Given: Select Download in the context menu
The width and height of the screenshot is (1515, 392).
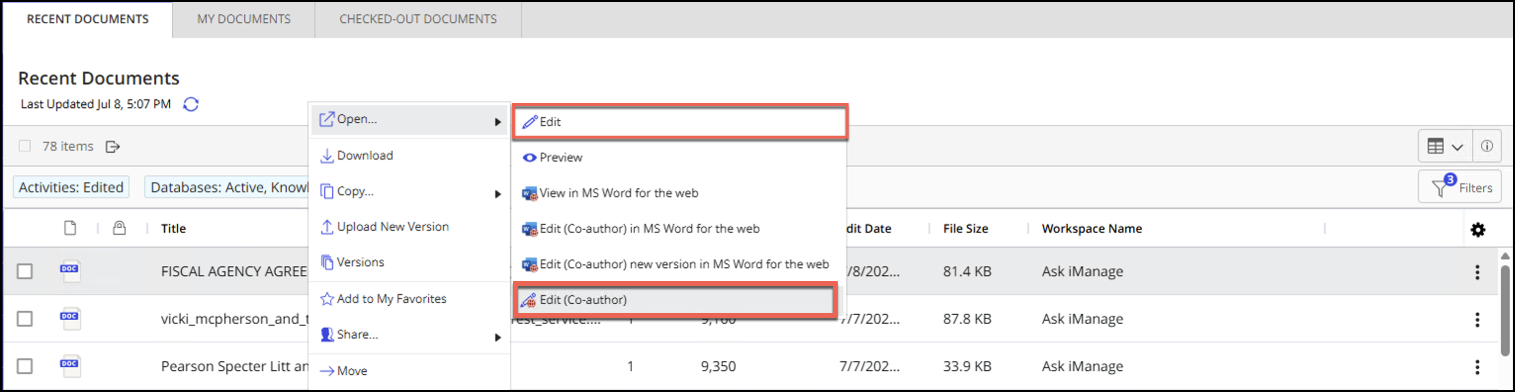Looking at the screenshot, I should (x=364, y=156).
